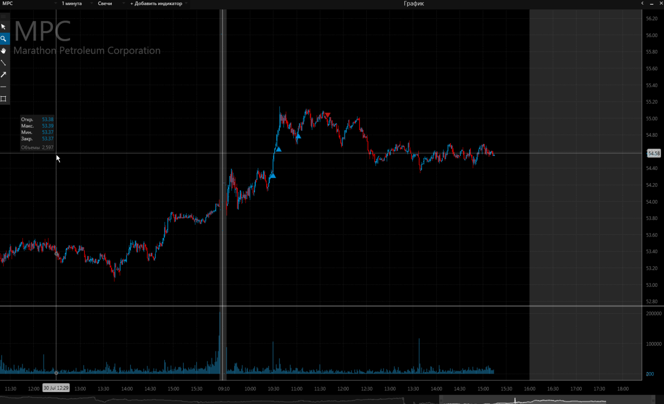Pick the trend line drawing tool

(x=3, y=63)
